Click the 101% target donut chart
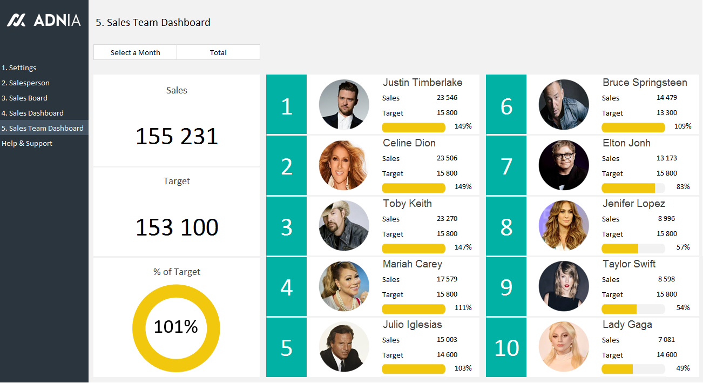This screenshot has width=703, height=383. point(176,327)
